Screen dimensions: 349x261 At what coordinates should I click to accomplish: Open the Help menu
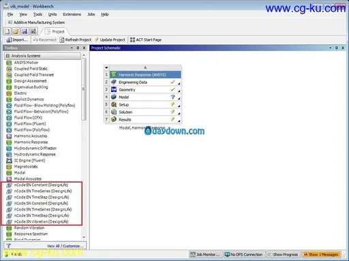click(x=105, y=14)
